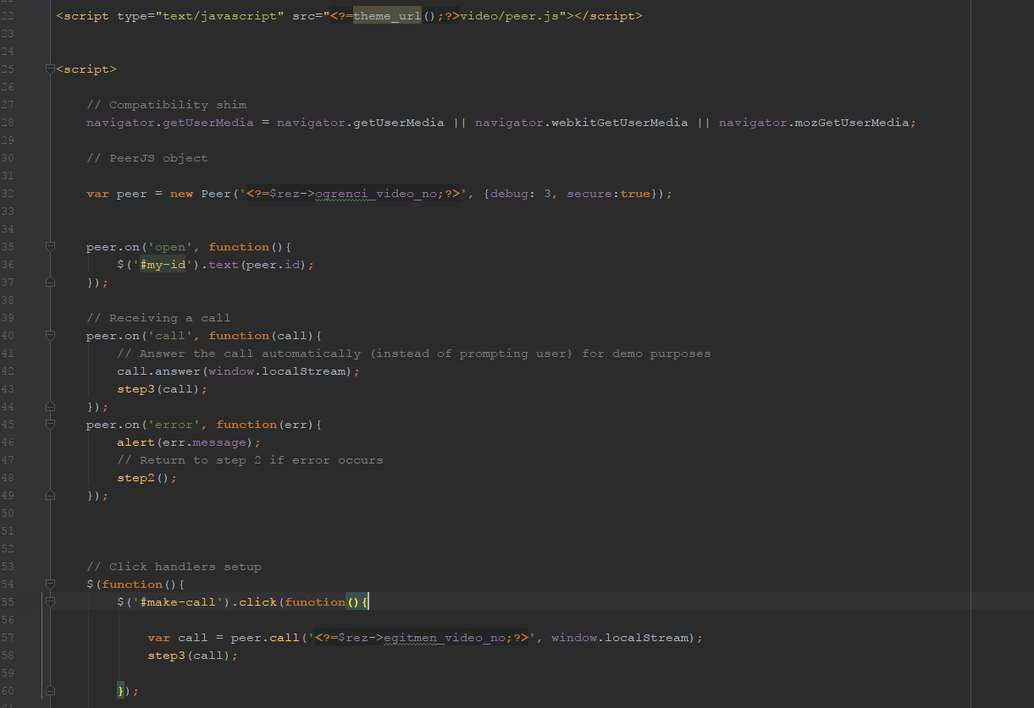1034x708 pixels.
Task: Click the fold end marker on line 49
Action: 50,495
